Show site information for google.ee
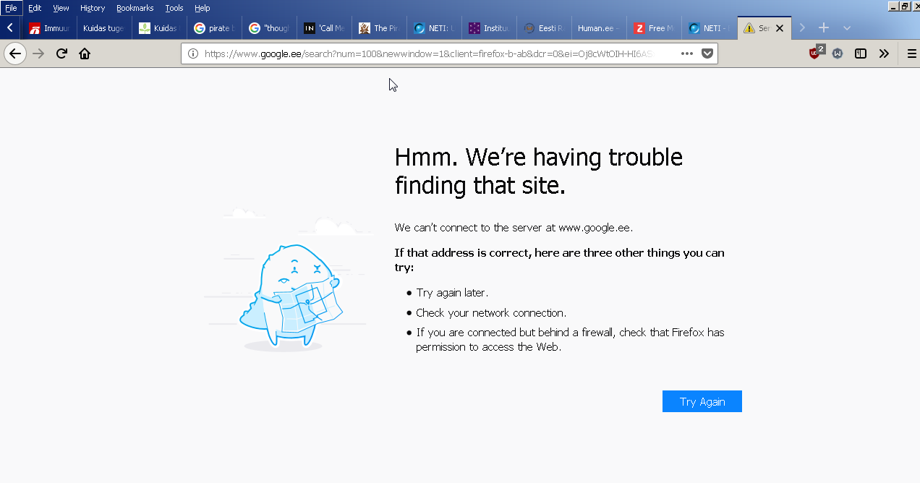920x483 pixels. (192, 54)
